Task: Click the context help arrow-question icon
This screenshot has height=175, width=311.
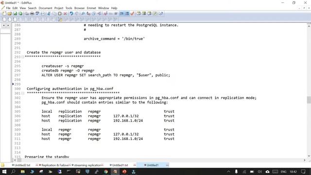Action: click(x=161, y=14)
